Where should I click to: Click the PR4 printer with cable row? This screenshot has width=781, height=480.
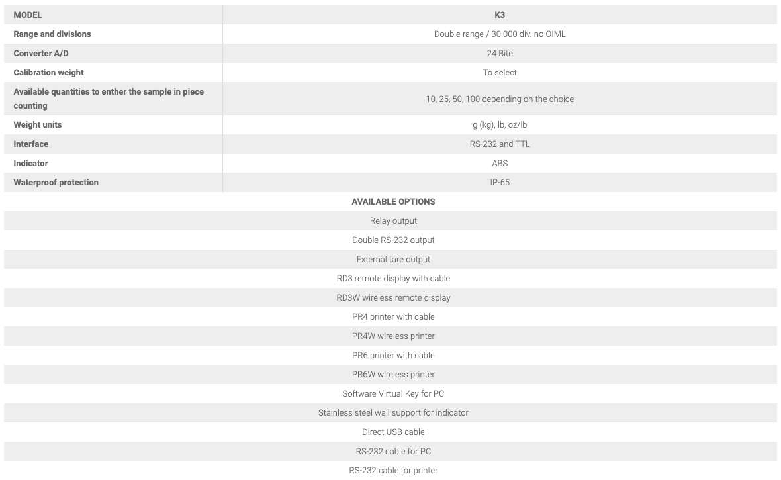tap(393, 316)
